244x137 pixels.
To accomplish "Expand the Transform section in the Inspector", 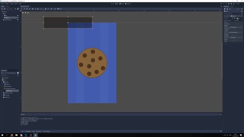I will 233,29.
